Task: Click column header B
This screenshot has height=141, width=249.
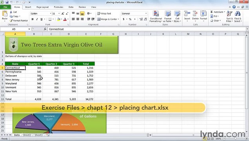Action: click(x=34, y=34)
